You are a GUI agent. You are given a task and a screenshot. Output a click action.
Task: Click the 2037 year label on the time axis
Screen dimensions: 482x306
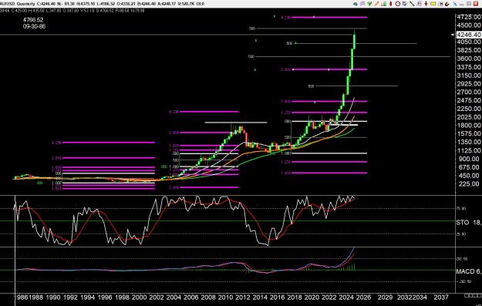pyautogui.click(x=441, y=298)
